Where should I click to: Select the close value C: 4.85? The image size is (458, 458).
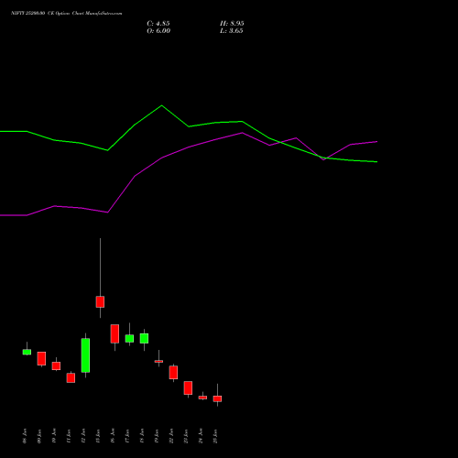click(x=158, y=24)
